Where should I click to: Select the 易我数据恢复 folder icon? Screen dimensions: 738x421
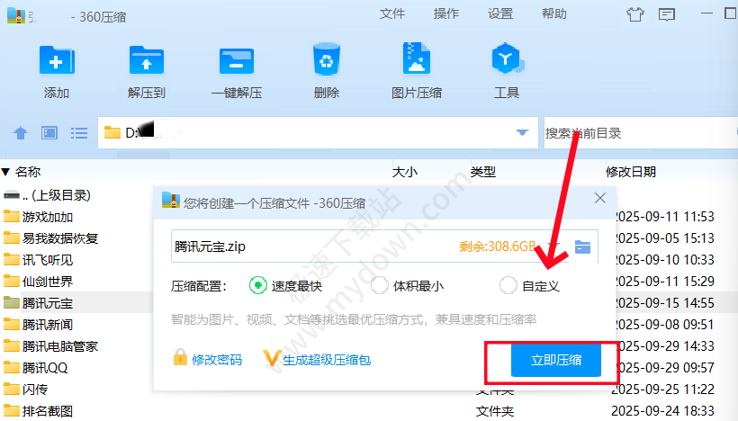tap(12, 238)
